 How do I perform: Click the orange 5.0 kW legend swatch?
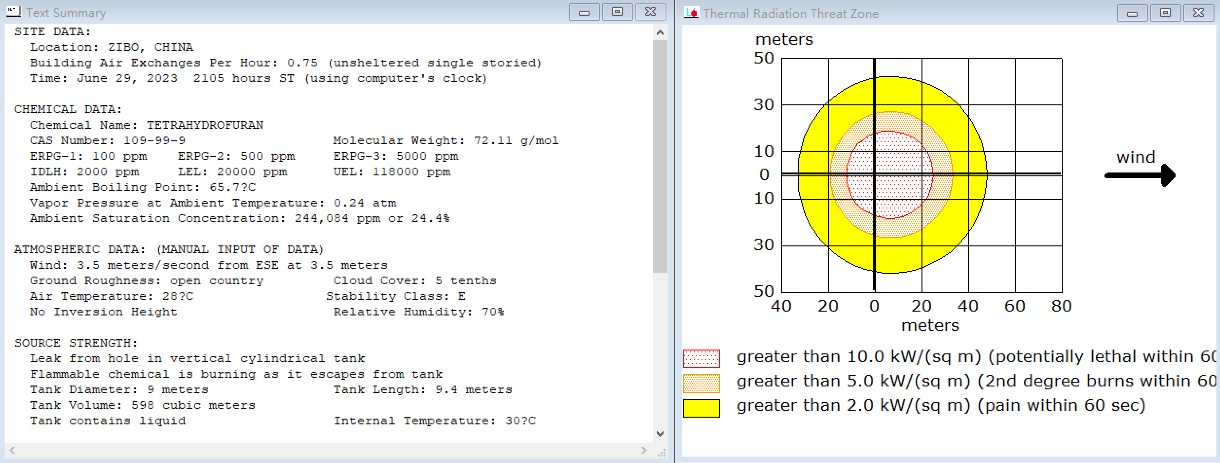point(701,383)
